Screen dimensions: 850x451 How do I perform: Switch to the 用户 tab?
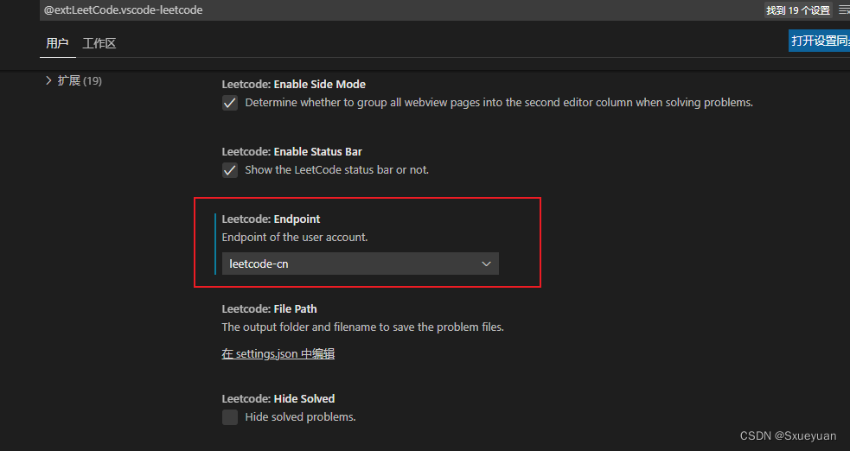tap(57, 43)
